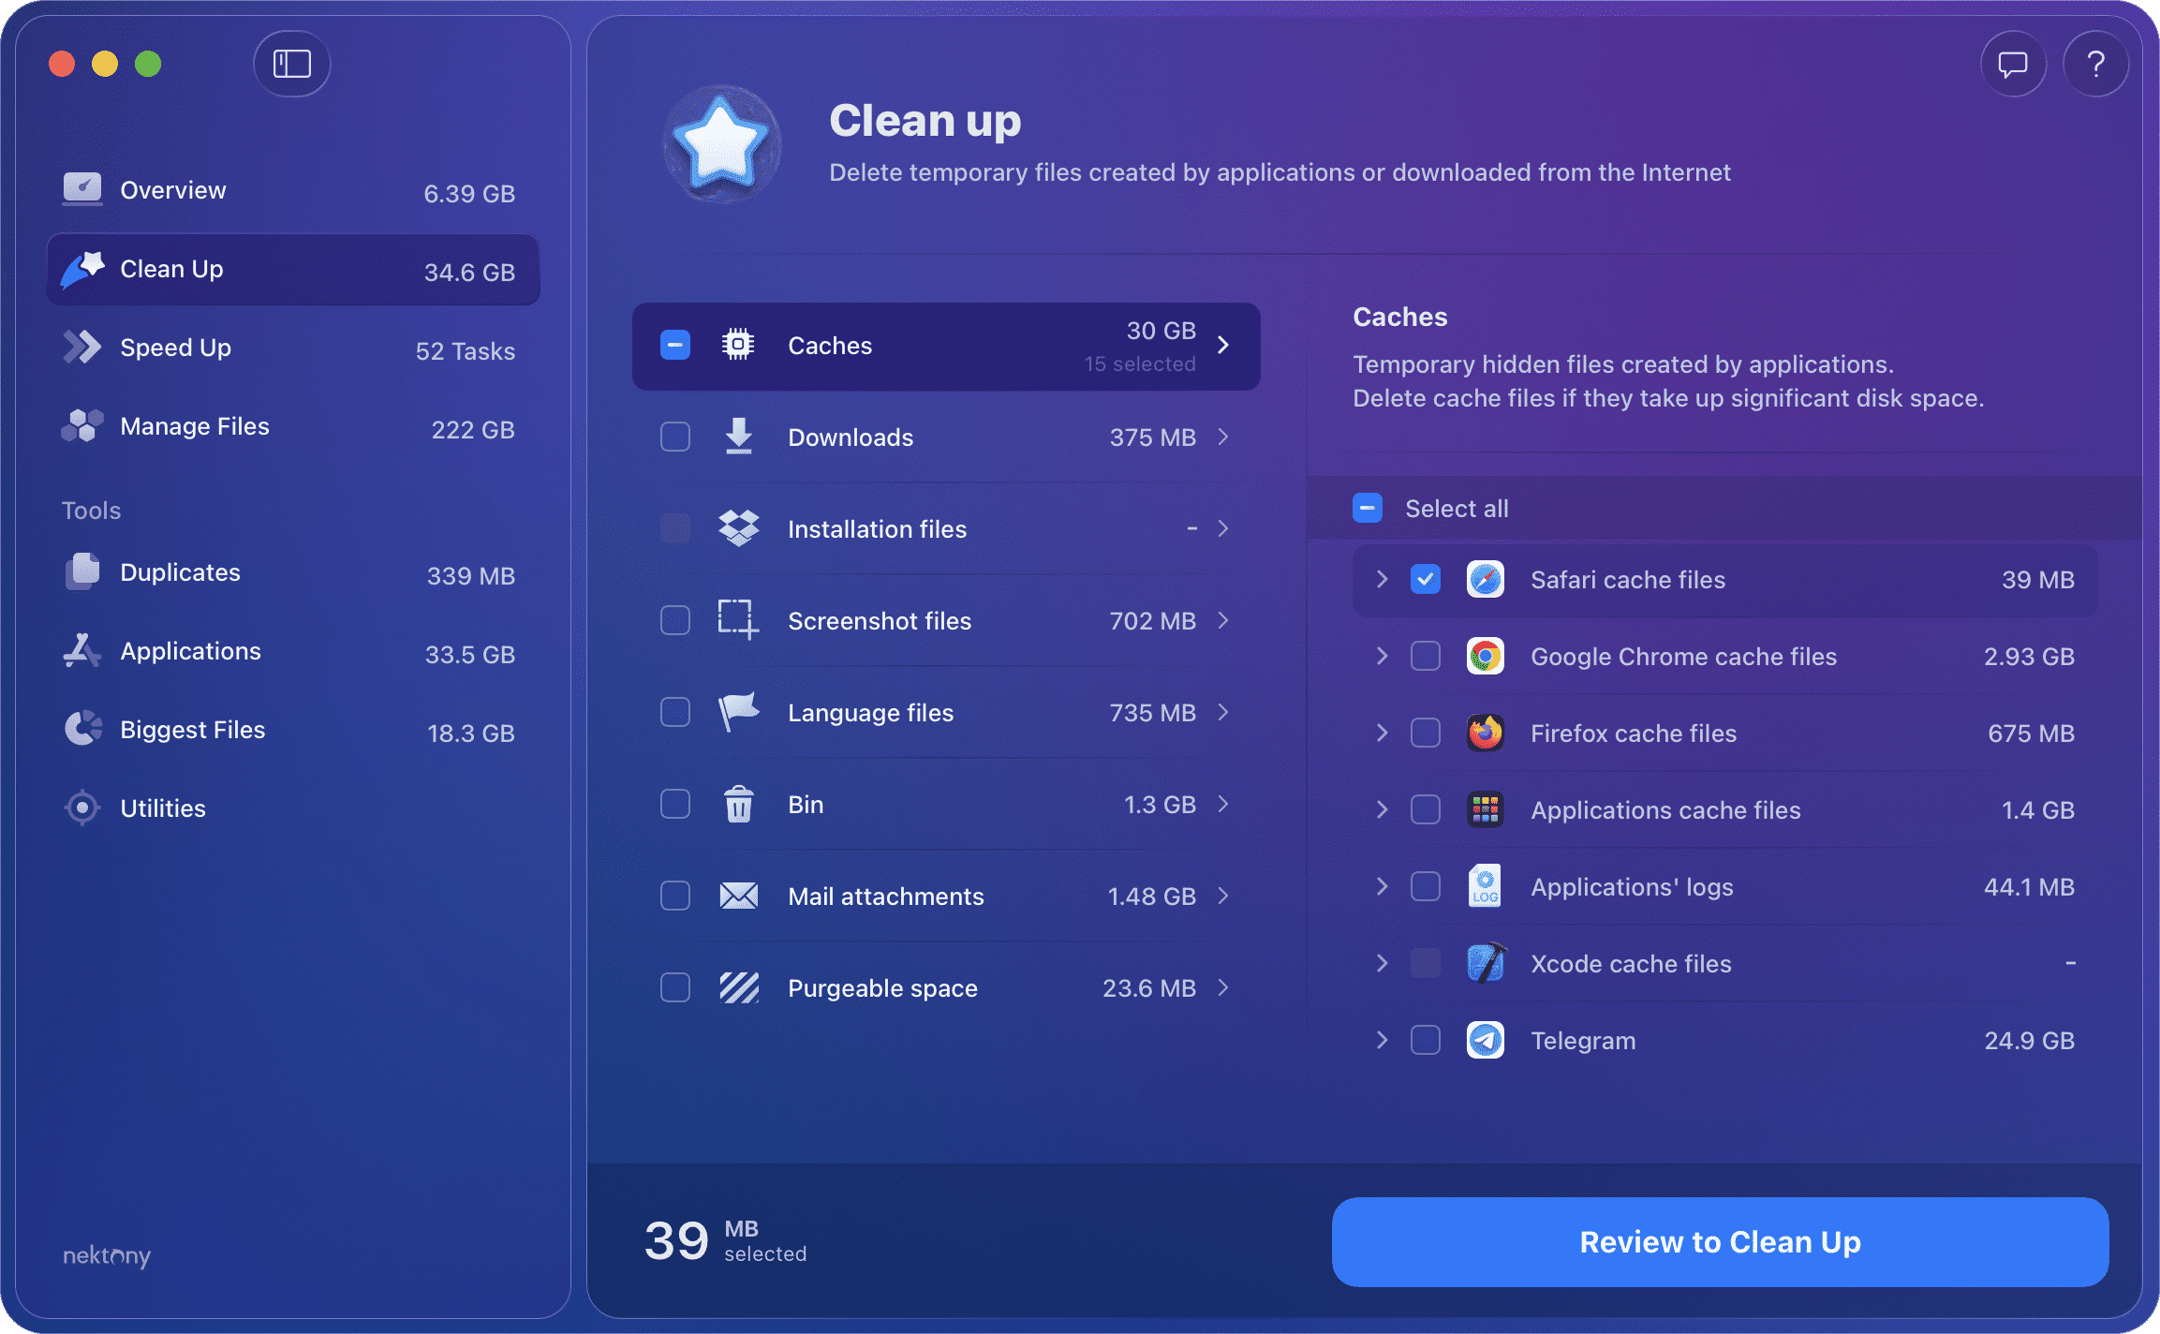Open the Biggest Files pie icon
This screenshot has height=1334, width=2160.
pos(82,729)
